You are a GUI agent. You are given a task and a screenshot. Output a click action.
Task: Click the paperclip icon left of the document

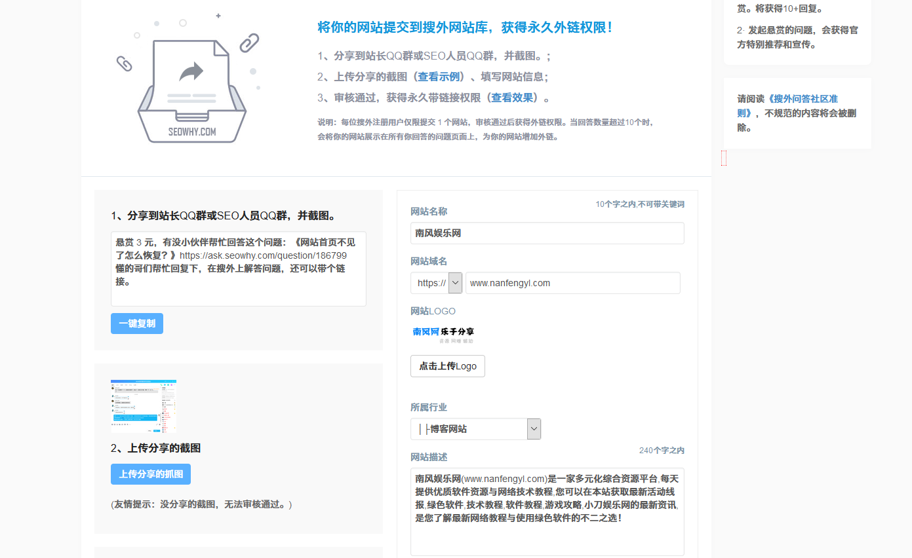[124, 64]
